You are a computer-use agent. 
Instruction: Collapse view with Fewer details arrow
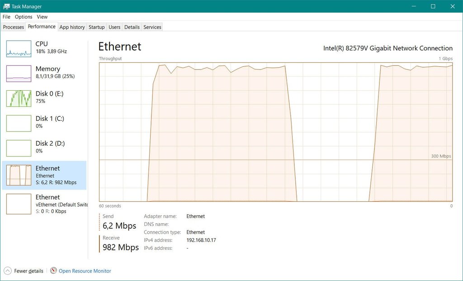pos(8,271)
